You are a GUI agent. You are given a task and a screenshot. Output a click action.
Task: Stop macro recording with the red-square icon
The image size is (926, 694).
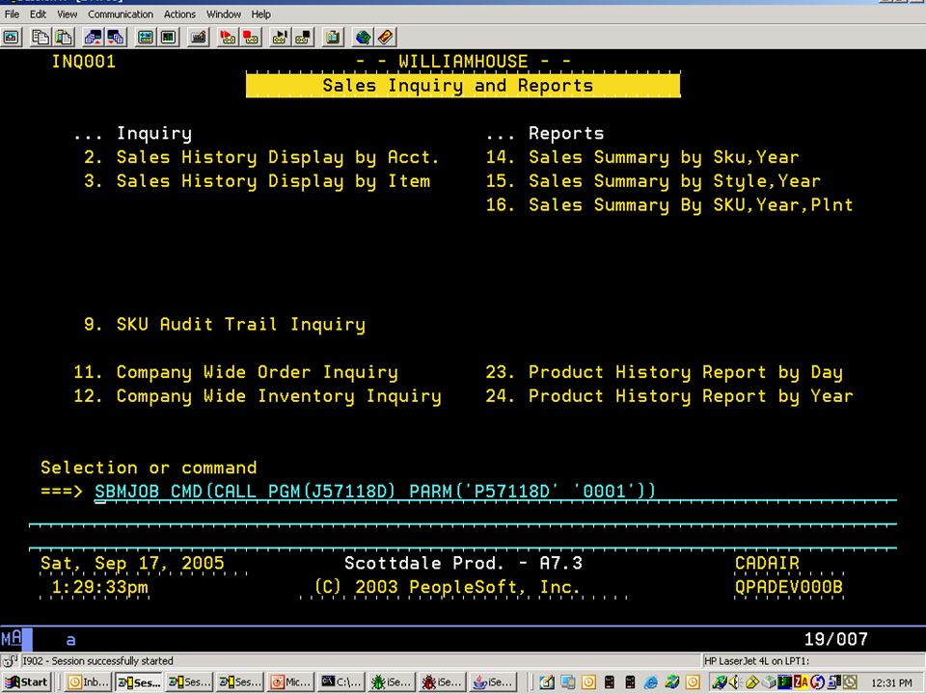click(251, 38)
